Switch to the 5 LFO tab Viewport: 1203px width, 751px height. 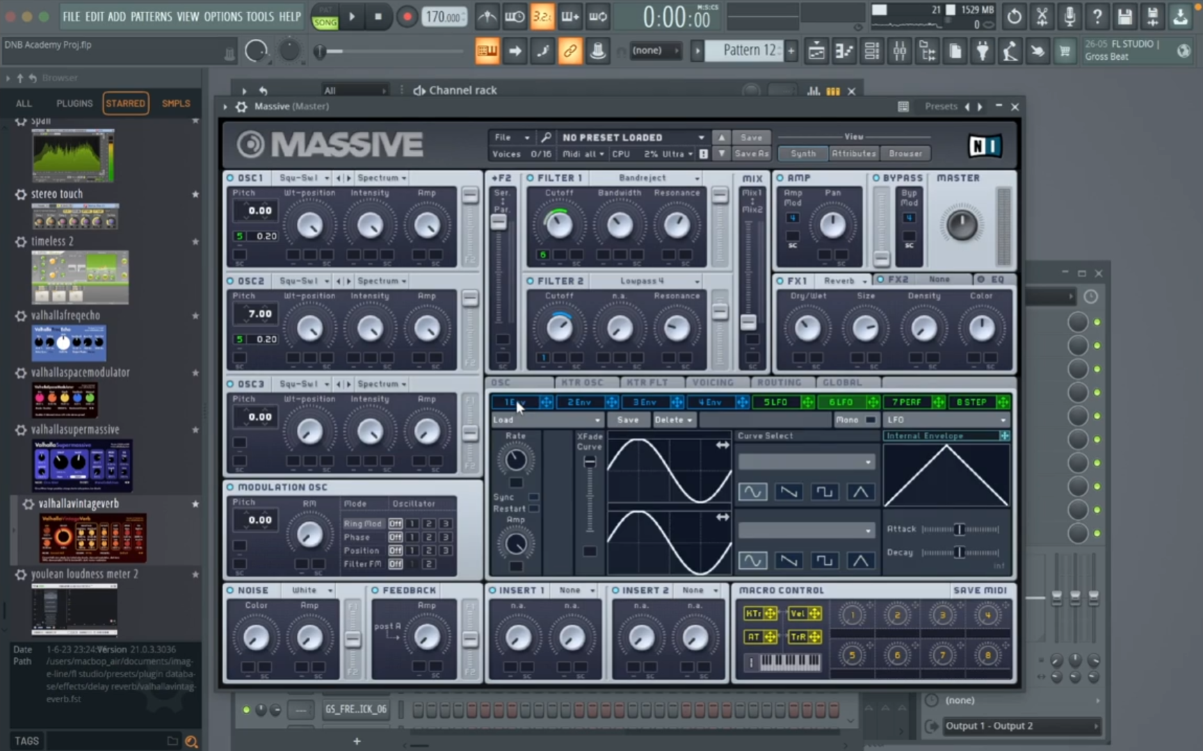pyautogui.click(x=775, y=402)
